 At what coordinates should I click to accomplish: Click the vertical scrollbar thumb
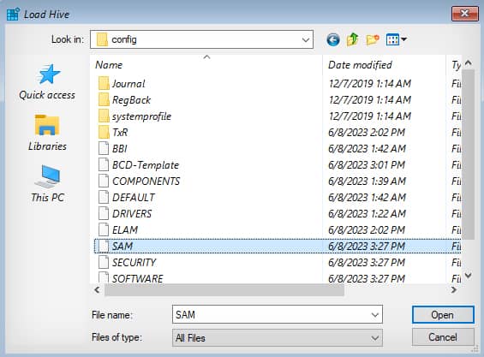coord(469,154)
